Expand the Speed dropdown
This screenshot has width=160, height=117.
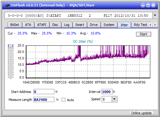coord(114,99)
